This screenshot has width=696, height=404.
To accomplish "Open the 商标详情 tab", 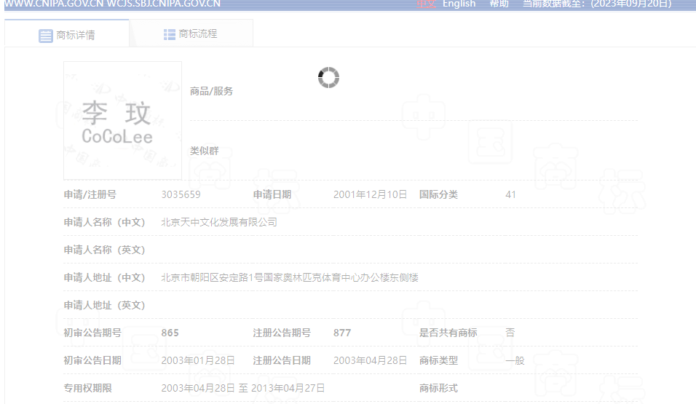I will tap(66, 33).
